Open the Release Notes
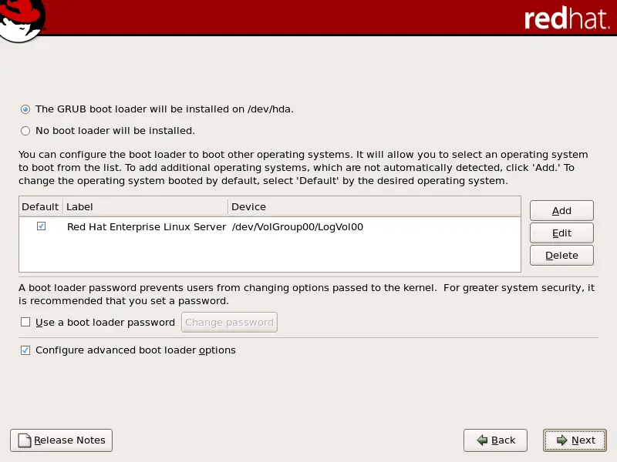This screenshot has width=617, height=462. pos(61,440)
